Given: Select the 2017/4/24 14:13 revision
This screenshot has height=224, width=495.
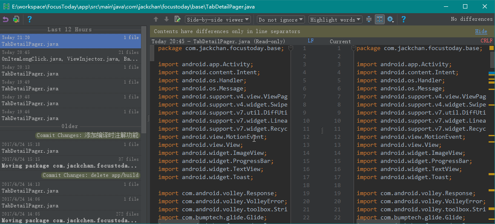Looking at the screenshot, I should (x=70, y=188).
